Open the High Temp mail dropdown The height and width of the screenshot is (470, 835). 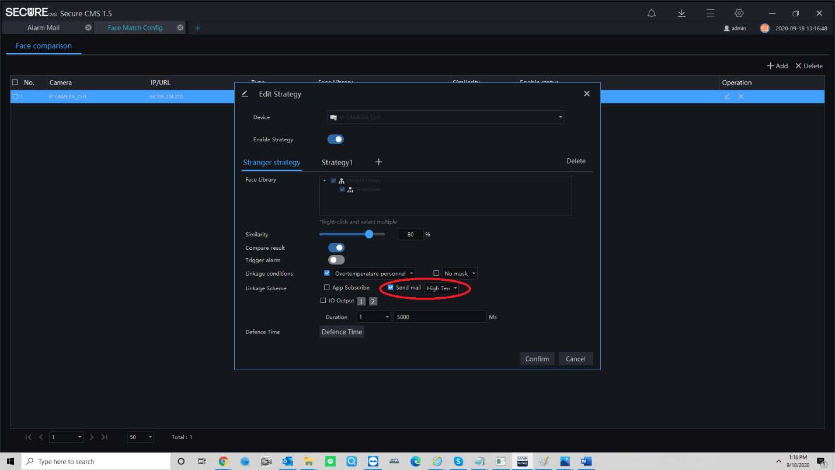click(x=441, y=288)
